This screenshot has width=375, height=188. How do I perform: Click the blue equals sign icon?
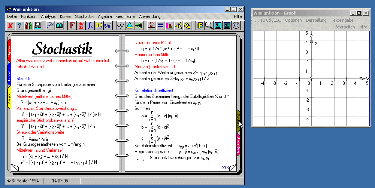pos(160,25)
